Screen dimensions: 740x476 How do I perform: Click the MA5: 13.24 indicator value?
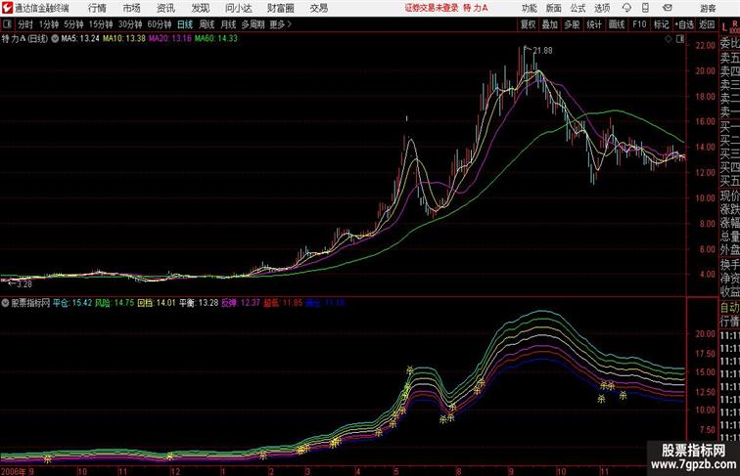(80, 39)
